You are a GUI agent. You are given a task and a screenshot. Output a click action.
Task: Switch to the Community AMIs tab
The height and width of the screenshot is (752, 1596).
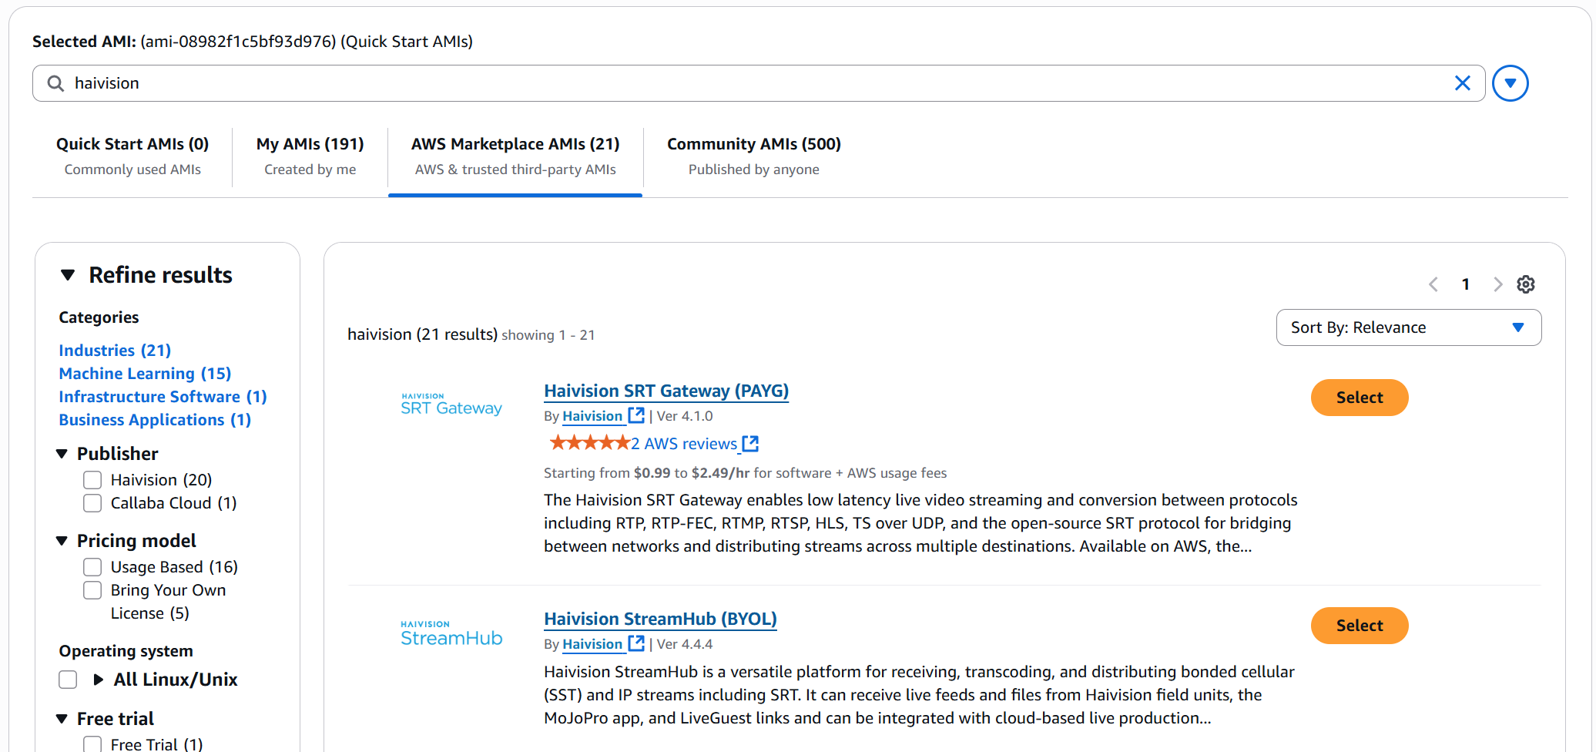[753, 156]
